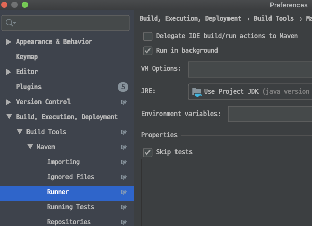Open the Repositories settings page
This screenshot has width=312, height=226.
[x=69, y=222]
